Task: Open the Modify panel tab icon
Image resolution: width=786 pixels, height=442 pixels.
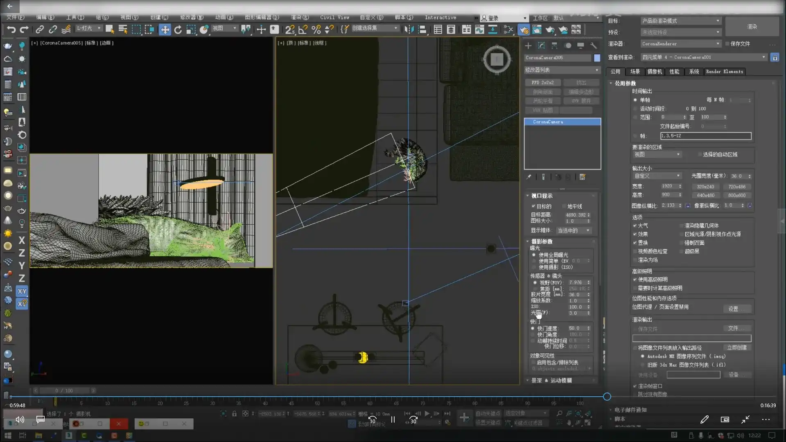Action: 541,45
